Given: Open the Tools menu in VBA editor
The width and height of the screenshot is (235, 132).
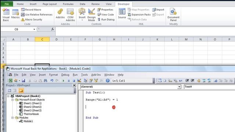Looking at the screenshot, I should [84, 75].
